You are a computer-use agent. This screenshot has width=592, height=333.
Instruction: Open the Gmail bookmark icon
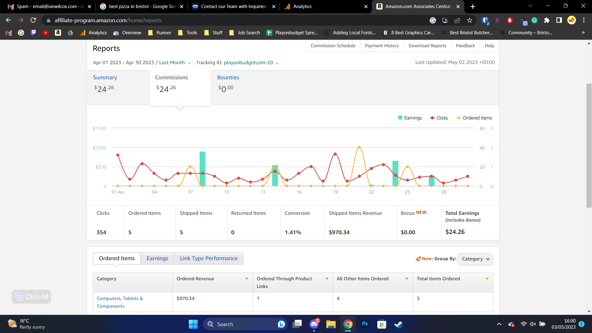[x=9, y=33]
